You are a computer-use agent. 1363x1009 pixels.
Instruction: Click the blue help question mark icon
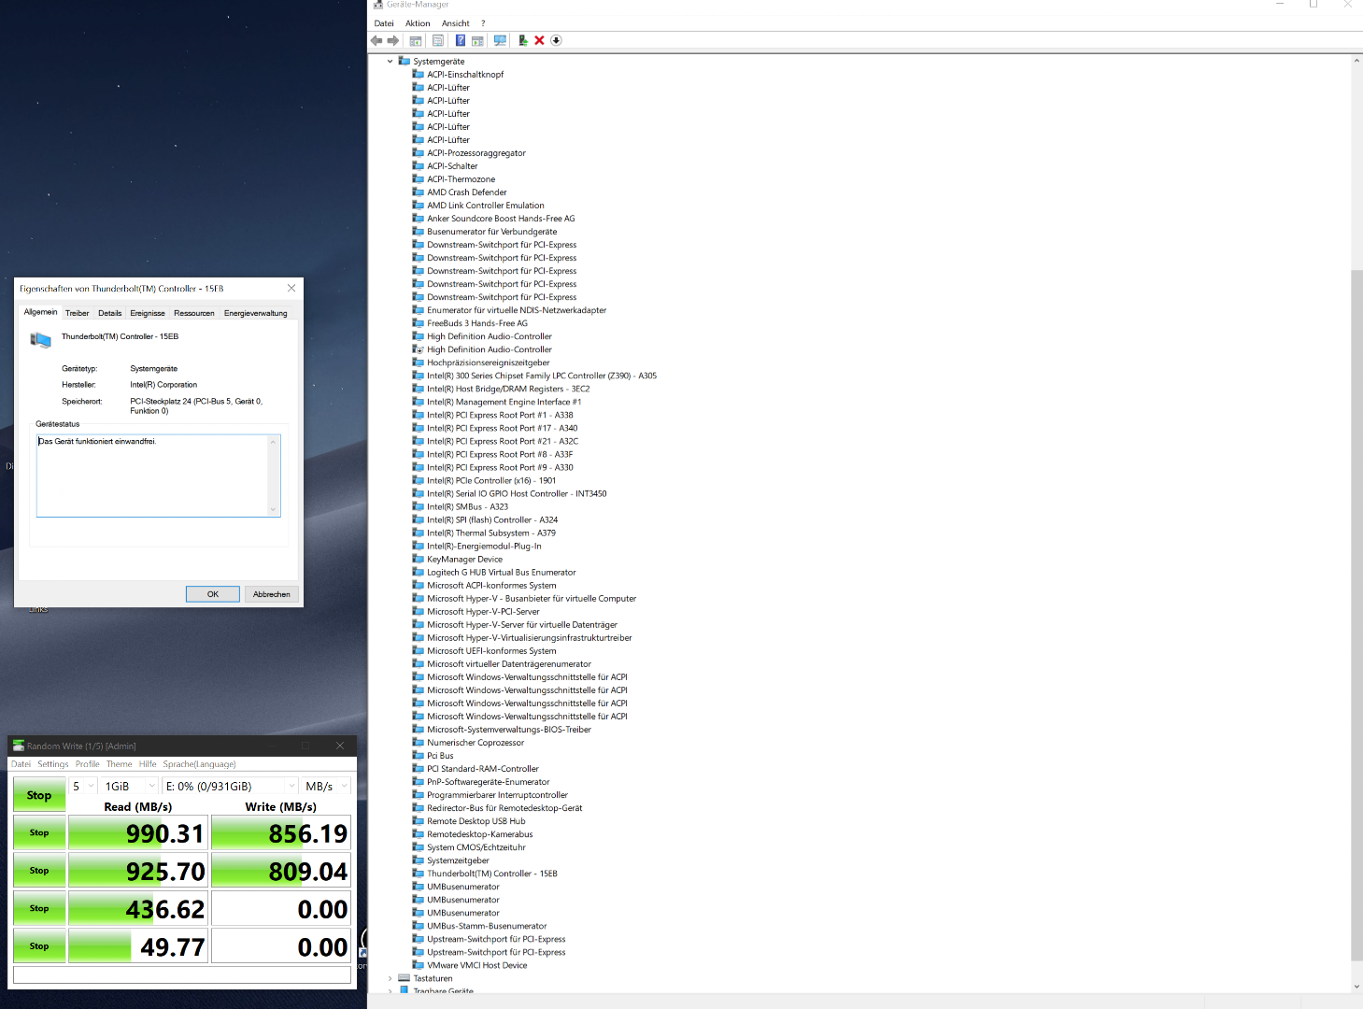pos(460,40)
